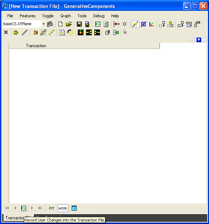This screenshot has height=224, width=209.
Task: Click the yellow play arrow with red bar
Action: [36, 32]
